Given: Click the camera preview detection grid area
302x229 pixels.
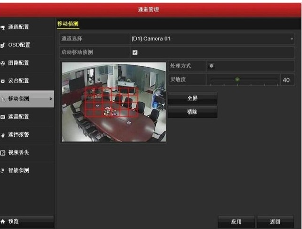Looking at the screenshot, I should pos(111,102).
